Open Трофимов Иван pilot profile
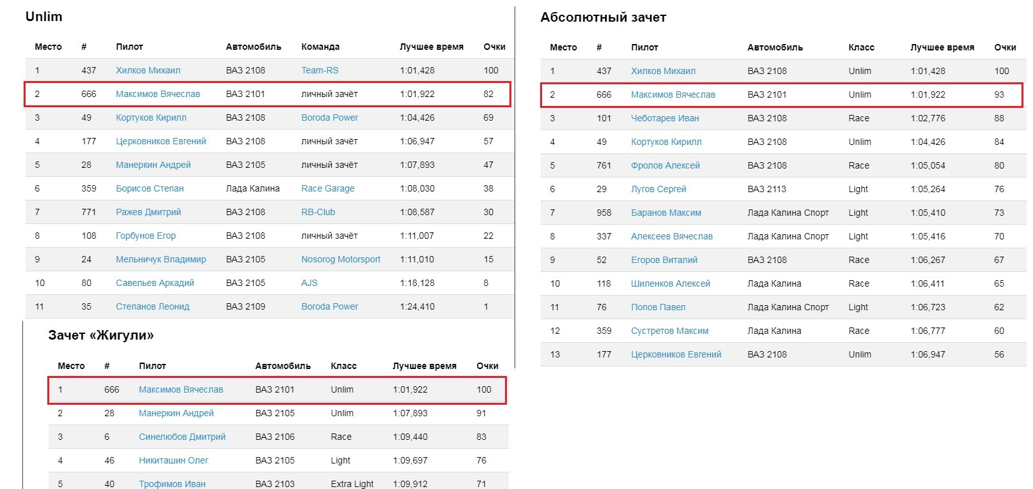The image size is (1033, 489). click(172, 484)
